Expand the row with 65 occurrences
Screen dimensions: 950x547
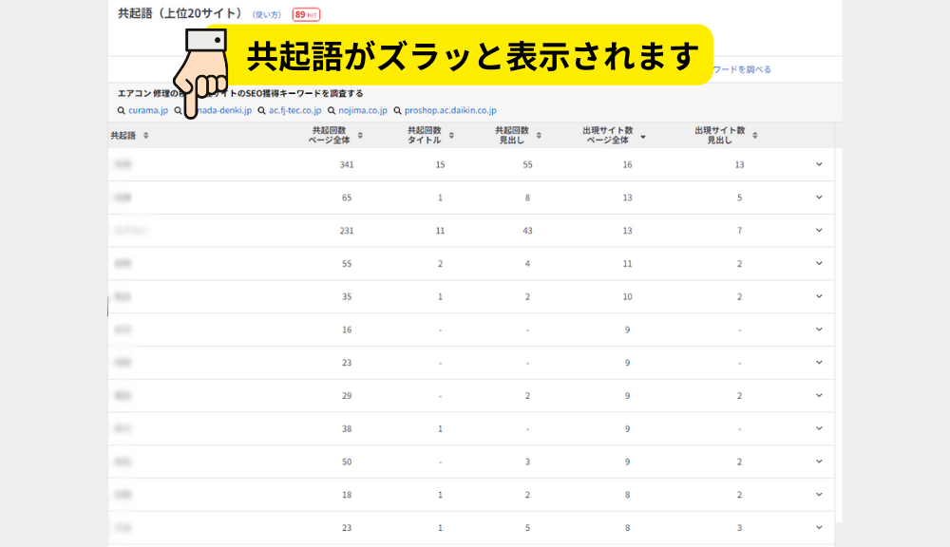click(x=819, y=198)
